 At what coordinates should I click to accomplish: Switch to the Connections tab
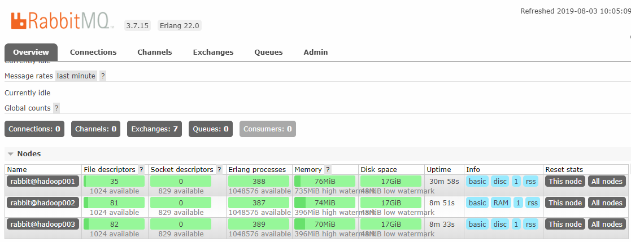[93, 52]
